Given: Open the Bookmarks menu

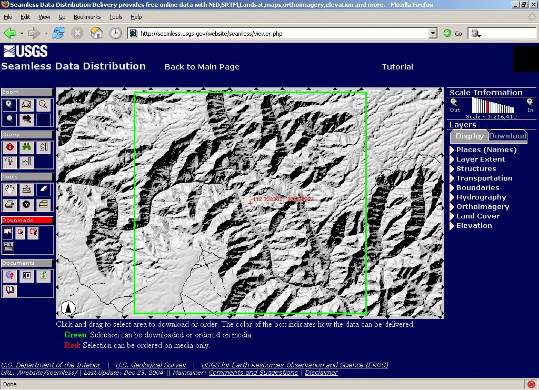Looking at the screenshot, I should (x=87, y=17).
